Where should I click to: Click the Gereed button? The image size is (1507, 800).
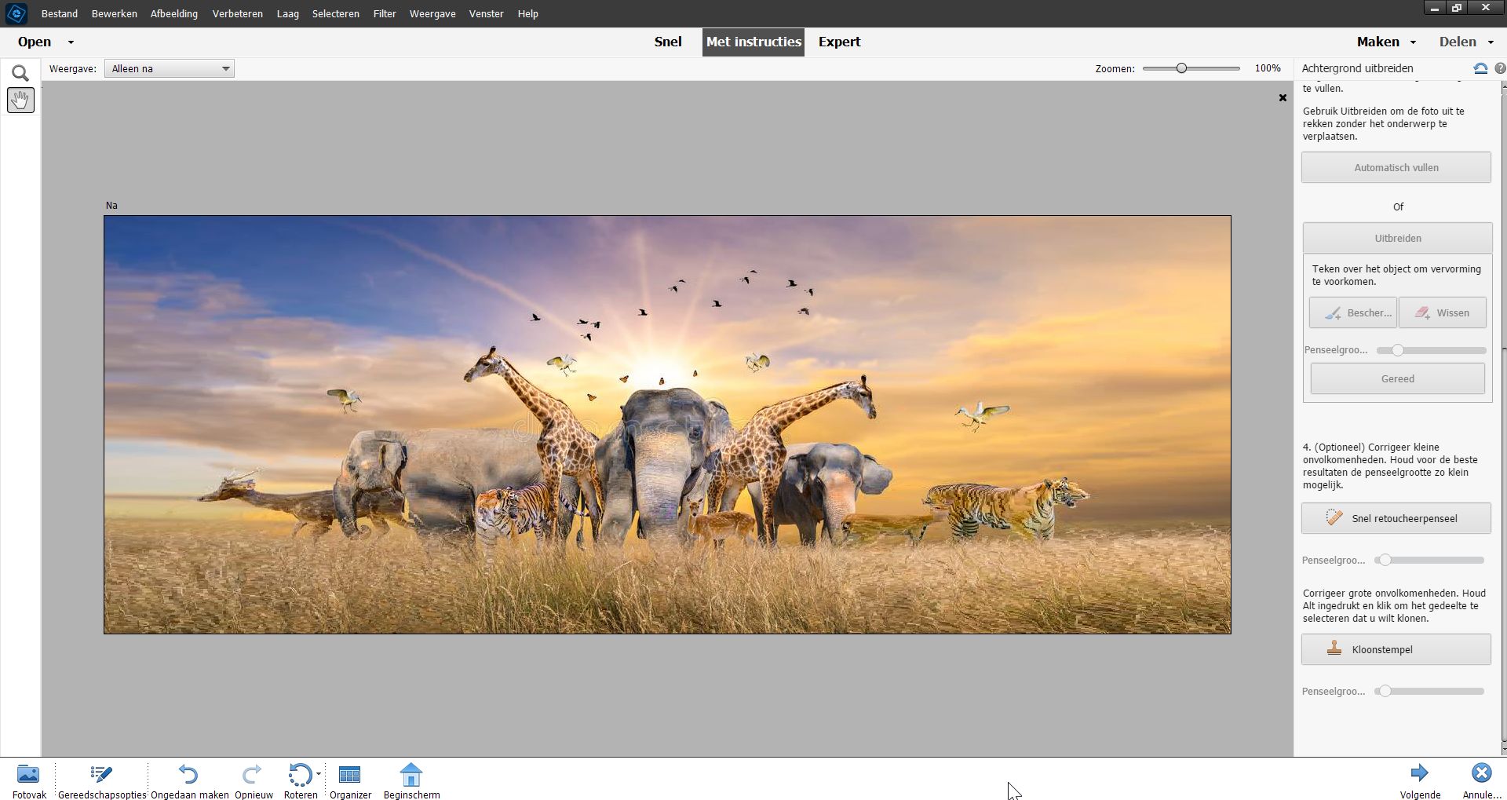click(1397, 378)
